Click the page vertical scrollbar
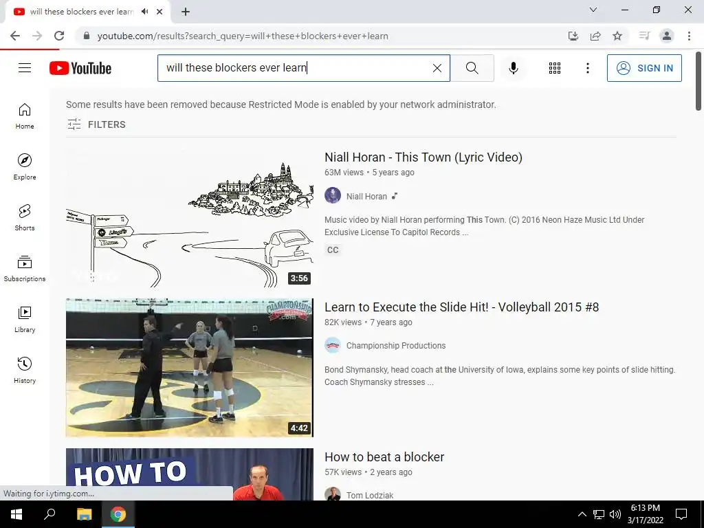 click(x=698, y=81)
